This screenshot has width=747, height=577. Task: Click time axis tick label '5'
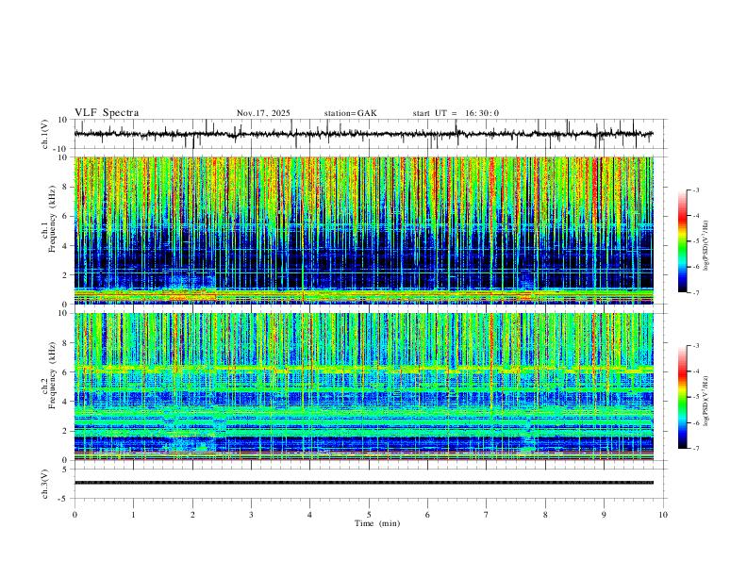point(369,515)
